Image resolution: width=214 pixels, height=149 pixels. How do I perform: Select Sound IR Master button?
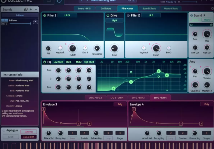click(x=207, y=20)
